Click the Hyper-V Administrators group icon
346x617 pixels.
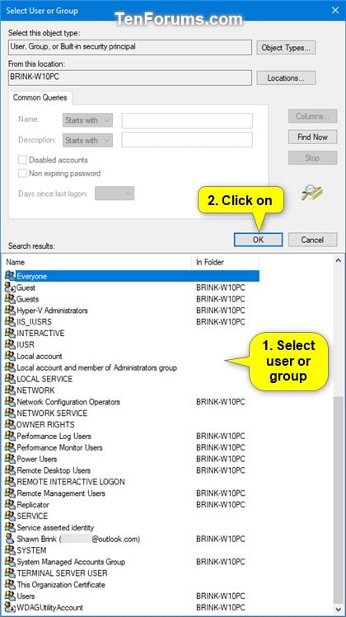[x=10, y=310]
